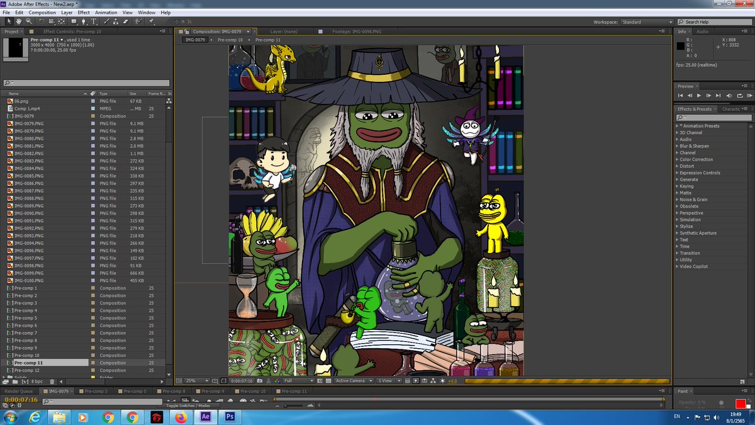Delete selected project item with trash icon
This screenshot has width=755, height=425.
52,382
